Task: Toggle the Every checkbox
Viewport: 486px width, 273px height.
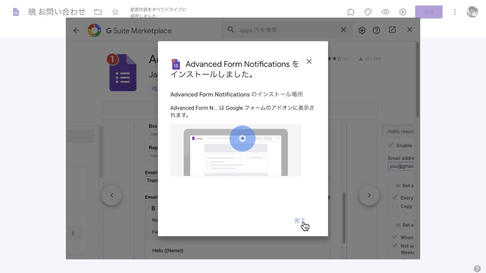Action: pyautogui.click(x=395, y=197)
